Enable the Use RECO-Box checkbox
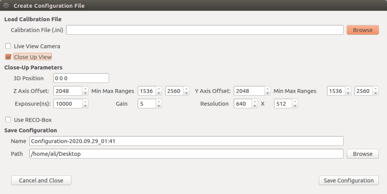 [8, 120]
